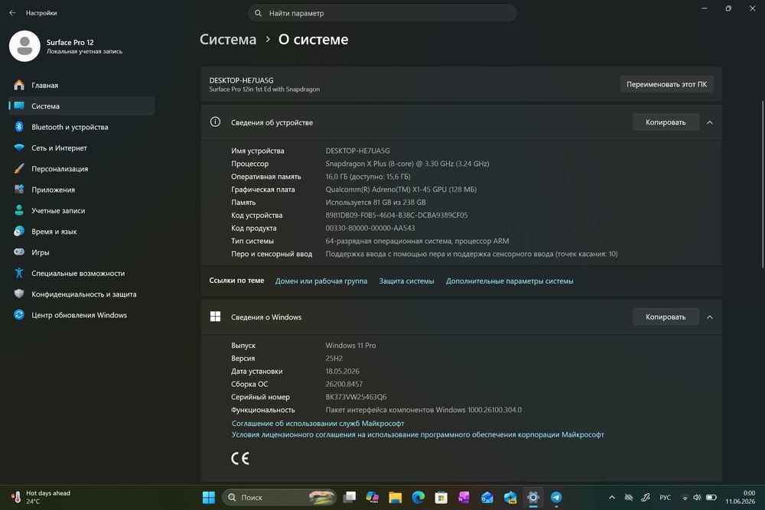
Task: Click the header name DESKTOP-HE7UA5G above Surface Pro
Action: pos(241,80)
